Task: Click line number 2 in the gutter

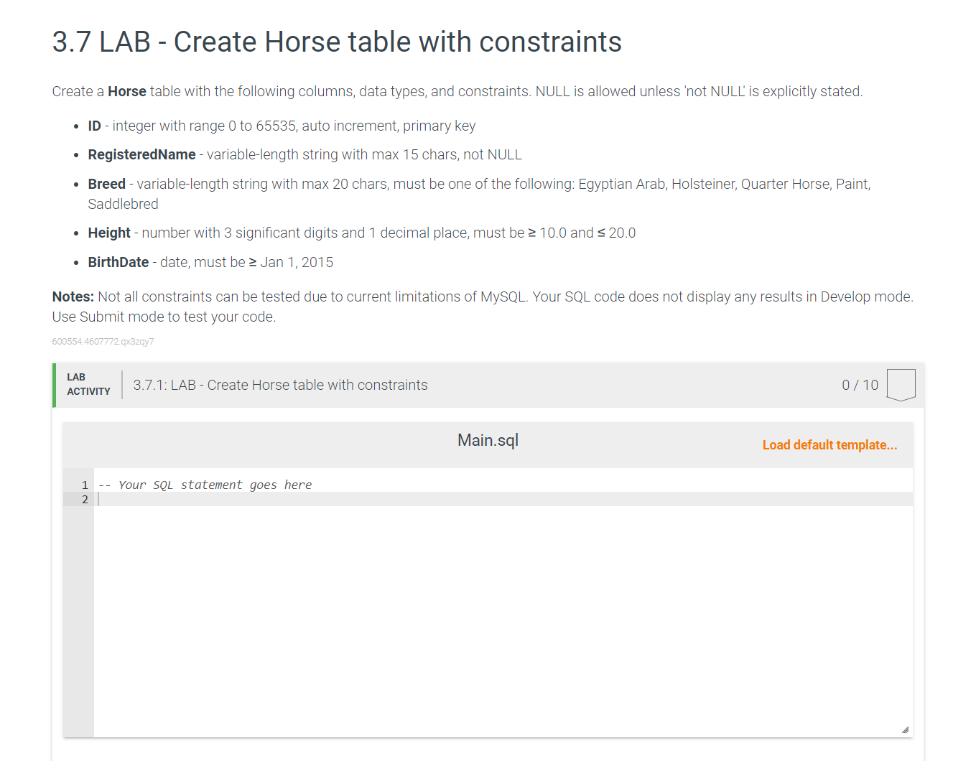Action: (x=84, y=499)
